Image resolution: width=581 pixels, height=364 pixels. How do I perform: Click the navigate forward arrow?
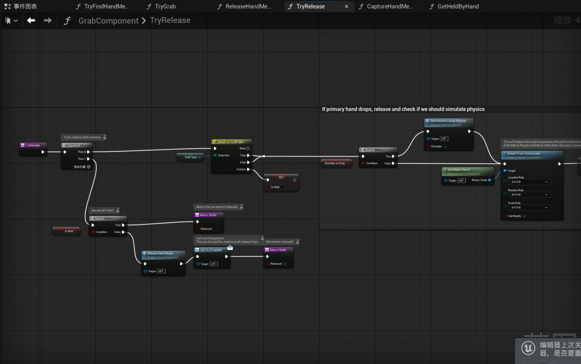click(48, 20)
